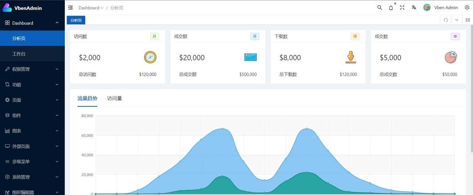Open the 权限管理 menu label

21,69
